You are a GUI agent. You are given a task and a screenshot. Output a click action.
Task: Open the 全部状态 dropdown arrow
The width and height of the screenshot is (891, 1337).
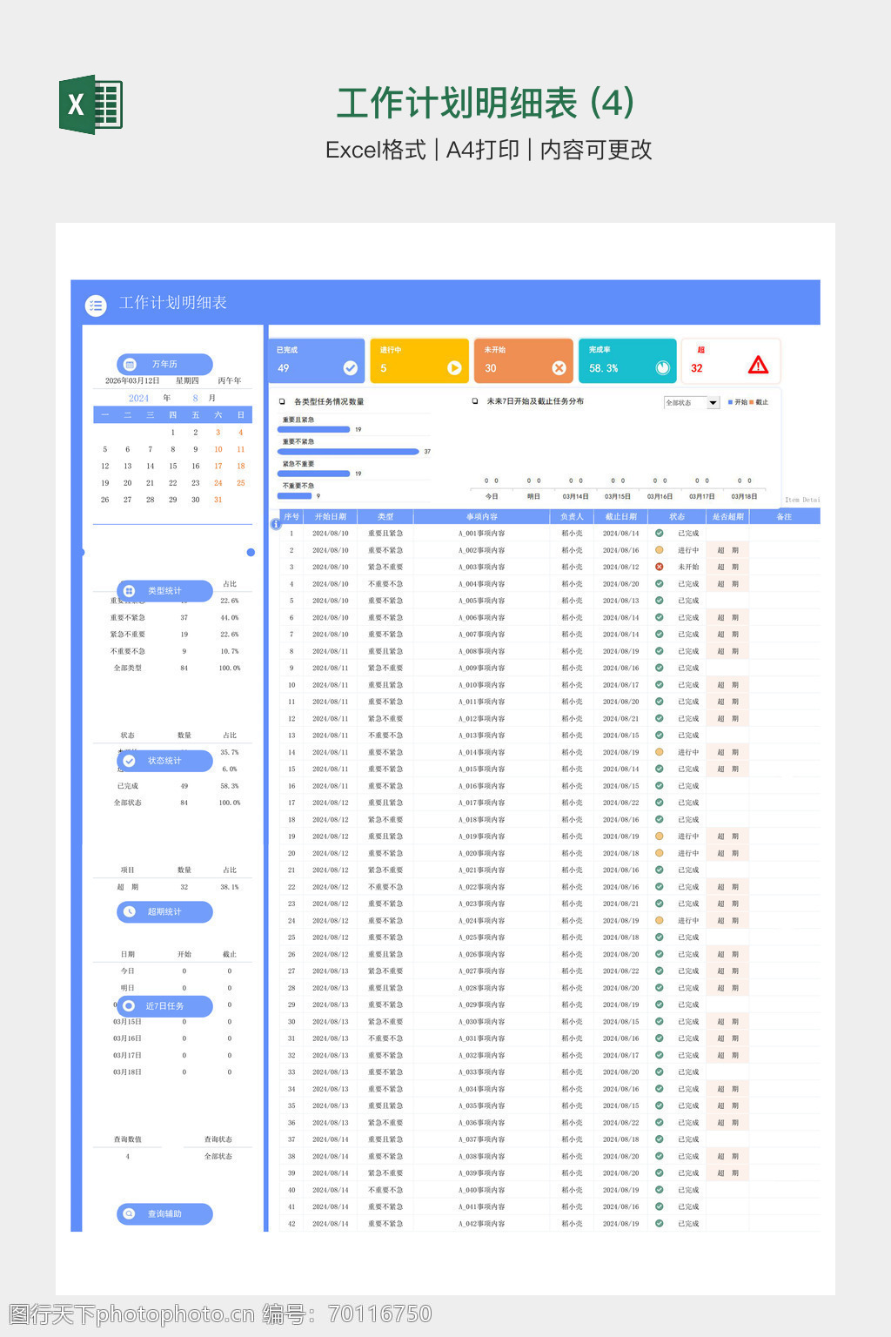[x=713, y=403]
